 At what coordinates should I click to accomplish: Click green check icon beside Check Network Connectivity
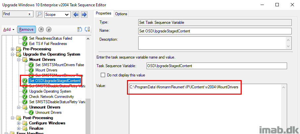click(25, 97)
